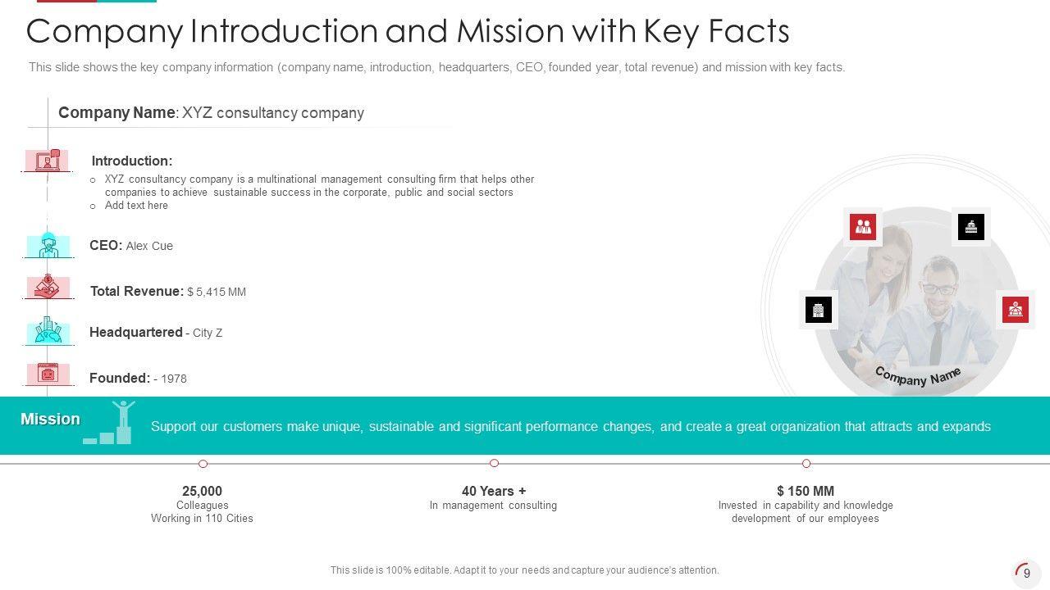Click the circular team photo

(x=916, y=303)
